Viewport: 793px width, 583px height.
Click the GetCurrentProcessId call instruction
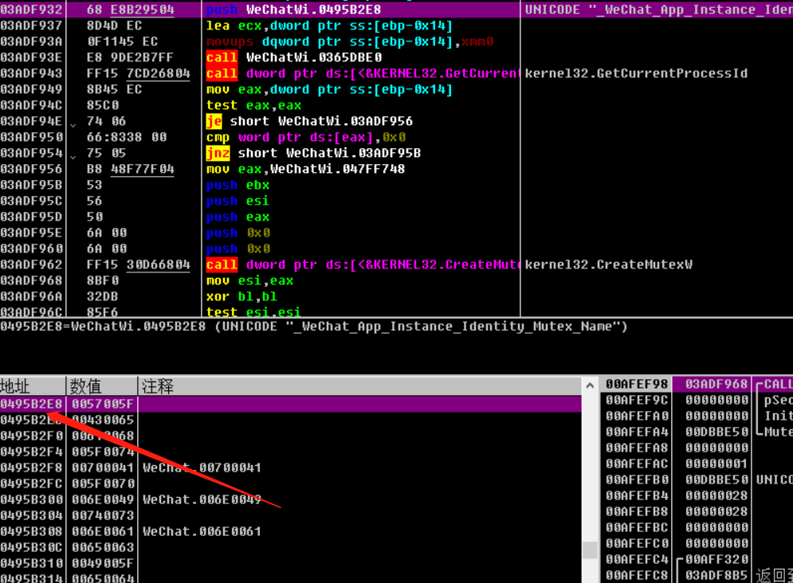(362, 74)
